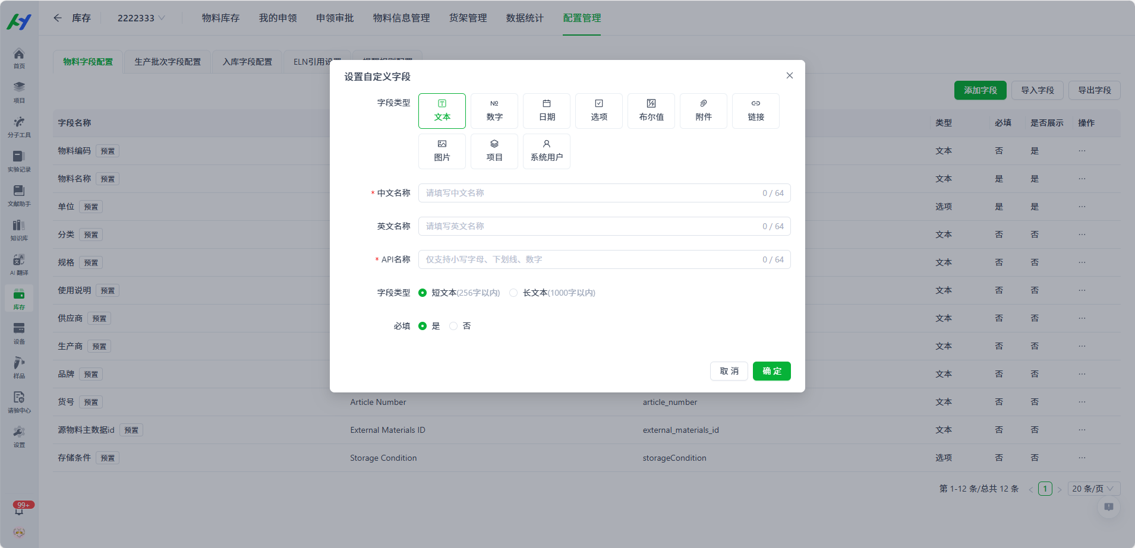The width and height of the screenshot is (1135, 548).
Task: Click the 导入字段 button
Action: [x=1037, y=90]
